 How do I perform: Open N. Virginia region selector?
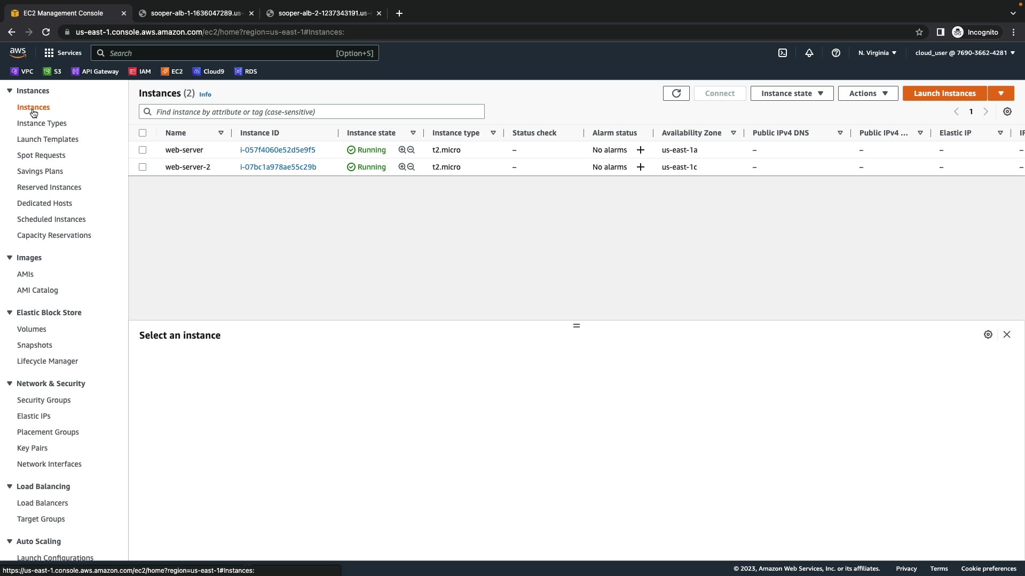click(x=877, y=53)
